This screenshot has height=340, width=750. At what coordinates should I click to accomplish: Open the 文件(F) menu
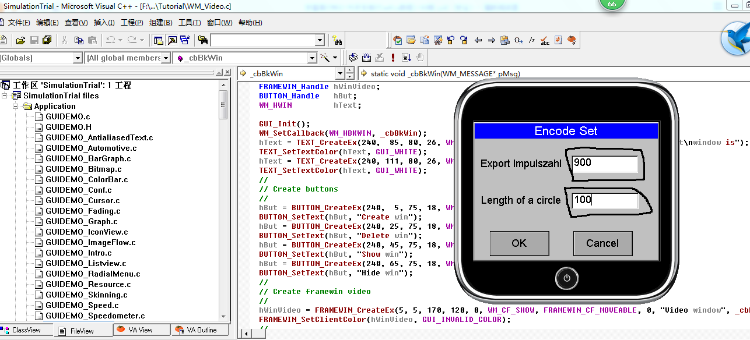coord(18,23)
